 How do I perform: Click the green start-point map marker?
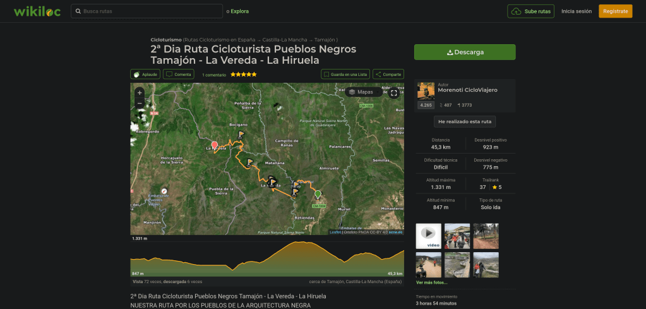pos(318,194)
